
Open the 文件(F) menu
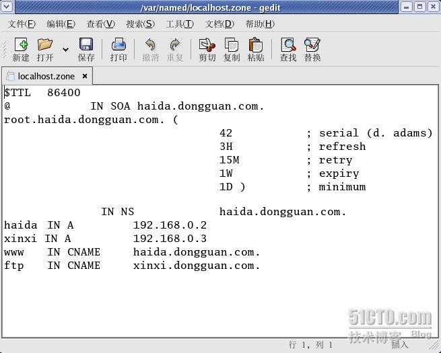22,24
